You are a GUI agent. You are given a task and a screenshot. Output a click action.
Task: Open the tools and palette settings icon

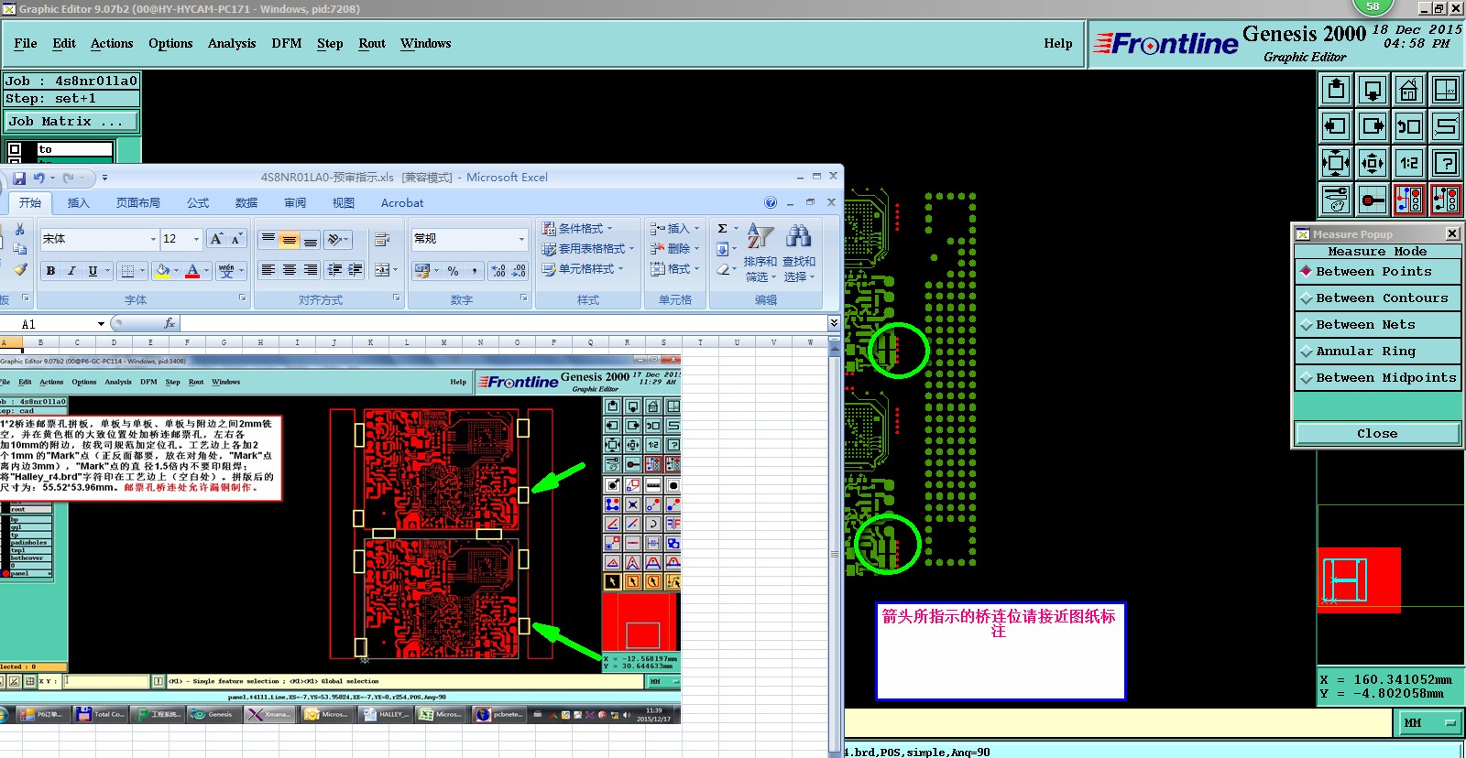1336,200
